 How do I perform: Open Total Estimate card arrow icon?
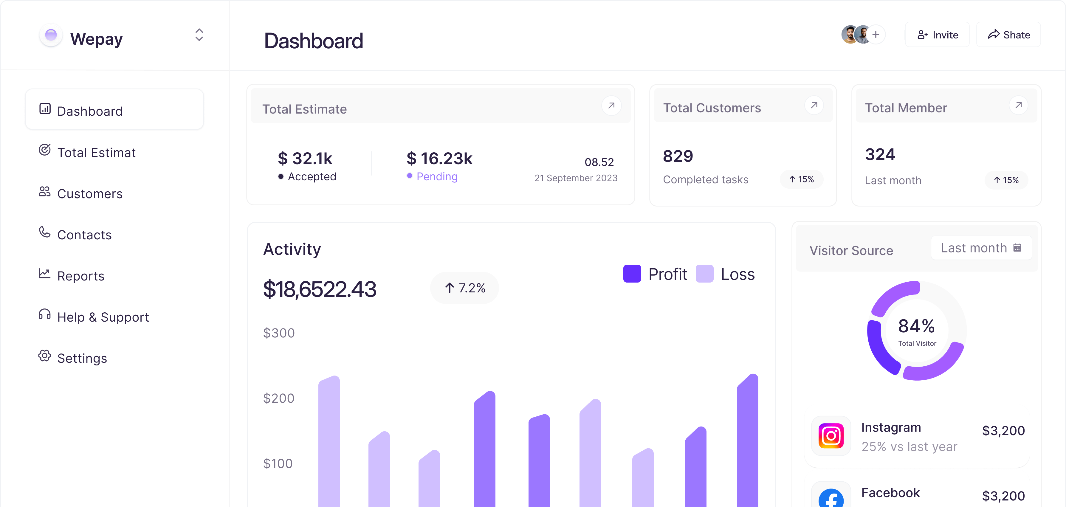[611, 106]
